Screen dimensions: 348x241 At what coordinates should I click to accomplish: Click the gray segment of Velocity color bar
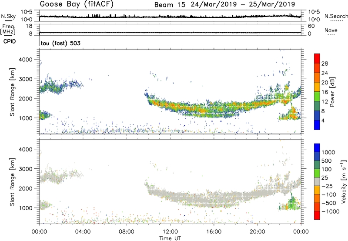tap(317, 182)
